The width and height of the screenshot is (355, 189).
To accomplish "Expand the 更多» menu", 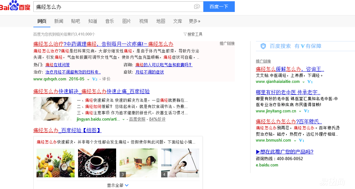I will pos(195,21).
